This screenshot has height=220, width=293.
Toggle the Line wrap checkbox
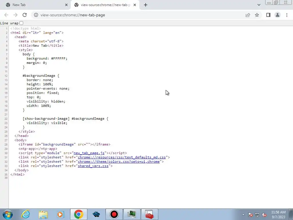click(x=21, y=23)
